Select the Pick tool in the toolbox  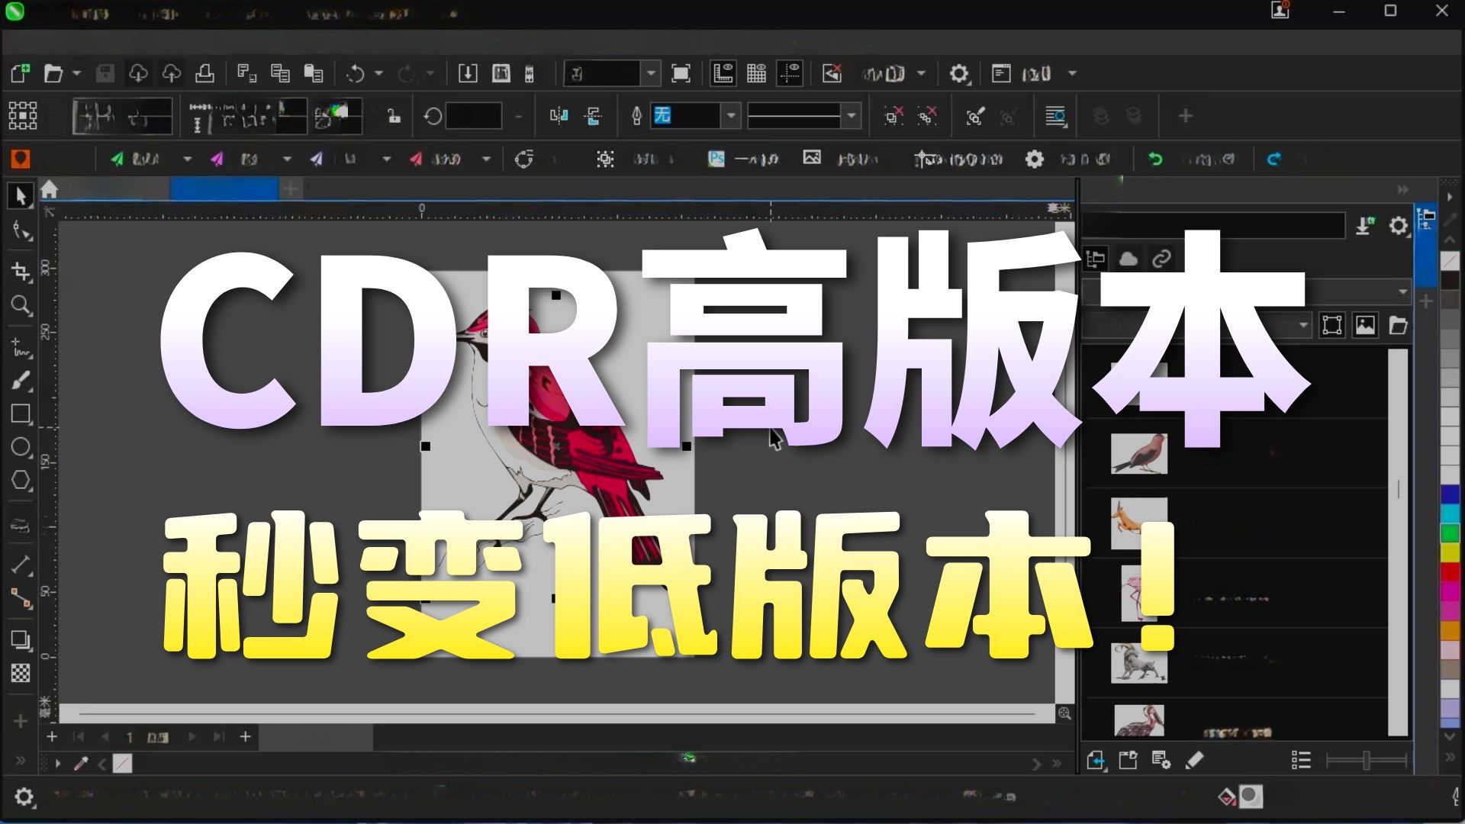(x=21, y=196)
